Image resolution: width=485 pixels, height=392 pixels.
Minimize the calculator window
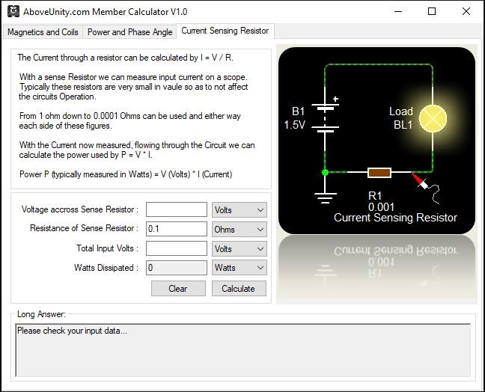pos(398,12)
